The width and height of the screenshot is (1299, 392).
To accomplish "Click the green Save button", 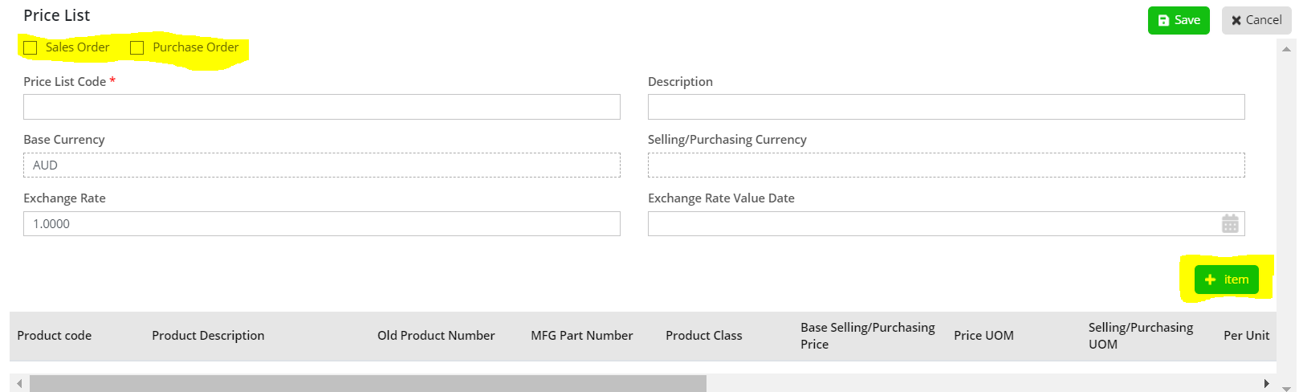I will pyautogui.click(x=1178, y=21).
